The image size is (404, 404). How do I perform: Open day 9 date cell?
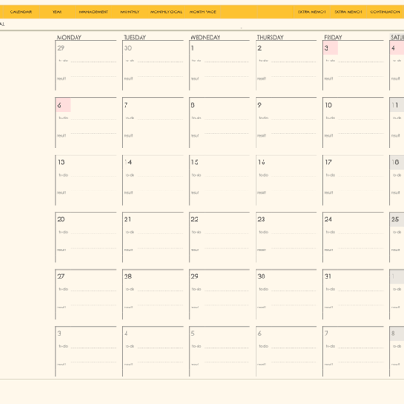click(x=259, y=105)
